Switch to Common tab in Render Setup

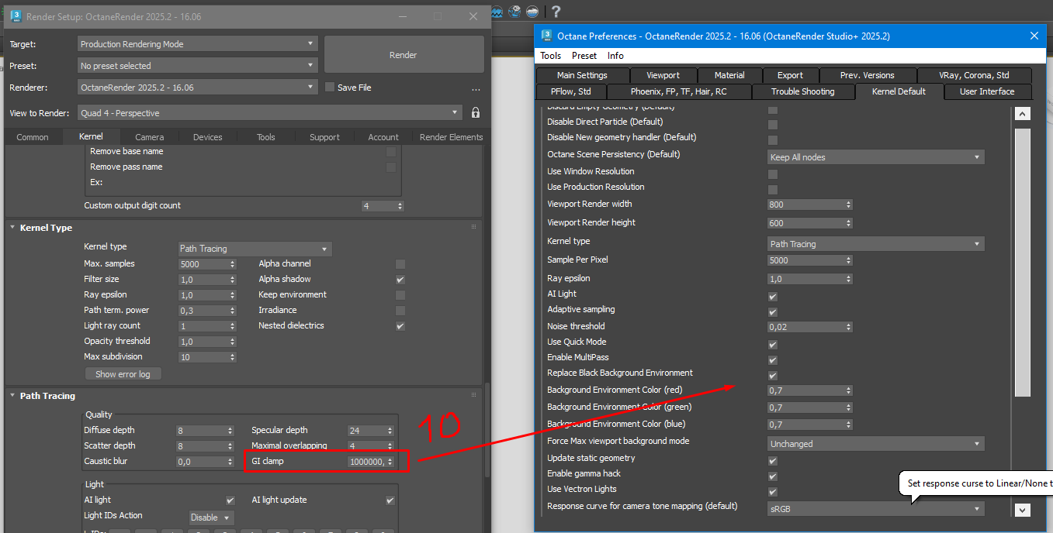(x=33, y=137)
